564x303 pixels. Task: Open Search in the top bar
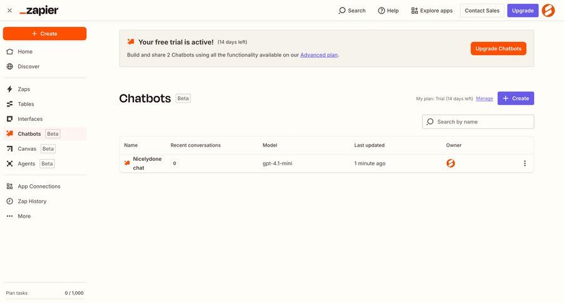point(352,11)
